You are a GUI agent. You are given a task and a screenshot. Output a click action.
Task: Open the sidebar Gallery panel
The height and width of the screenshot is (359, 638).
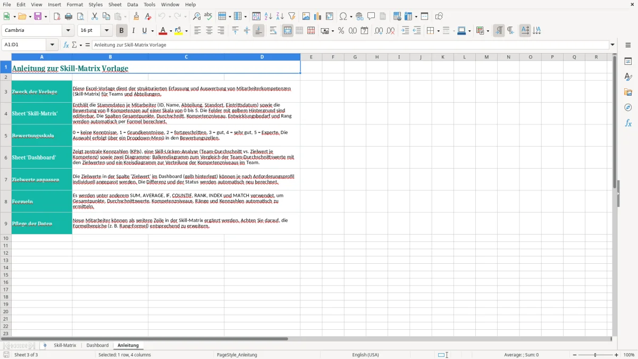628,92
